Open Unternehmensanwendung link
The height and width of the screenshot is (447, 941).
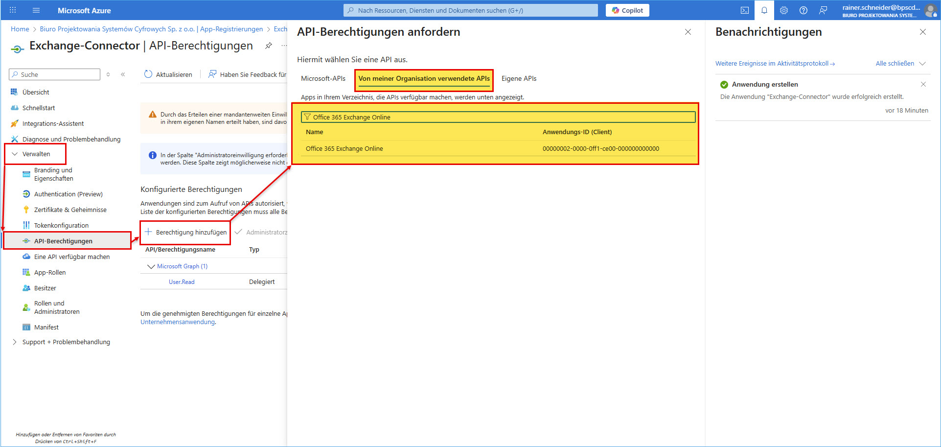click(178, 322)
